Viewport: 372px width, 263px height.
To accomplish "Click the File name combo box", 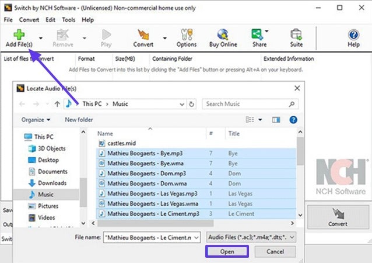I will (152, 237).
